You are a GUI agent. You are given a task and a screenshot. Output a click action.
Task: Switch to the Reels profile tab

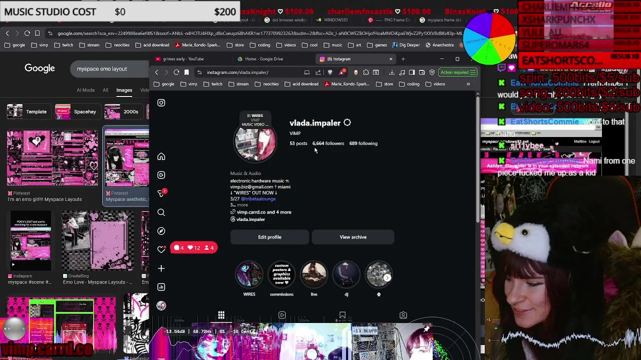[282, 315]
